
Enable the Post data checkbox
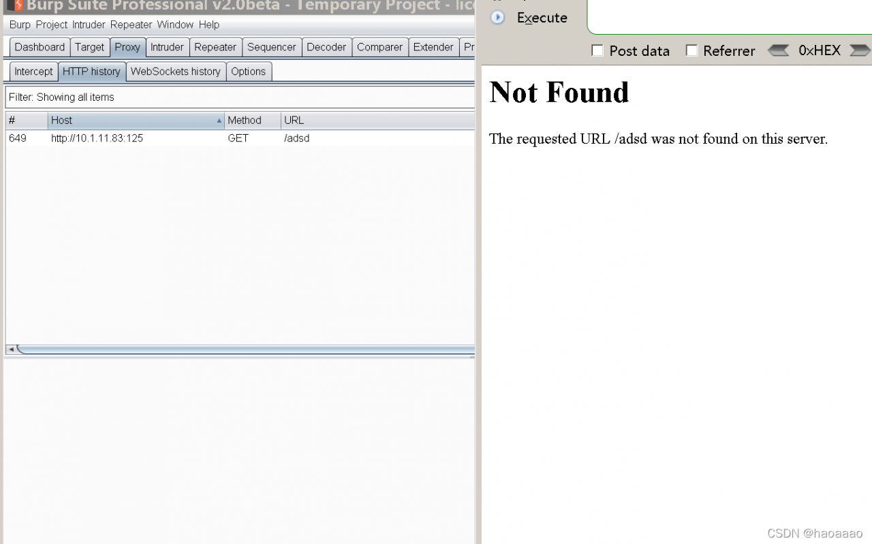coord(597,50)
